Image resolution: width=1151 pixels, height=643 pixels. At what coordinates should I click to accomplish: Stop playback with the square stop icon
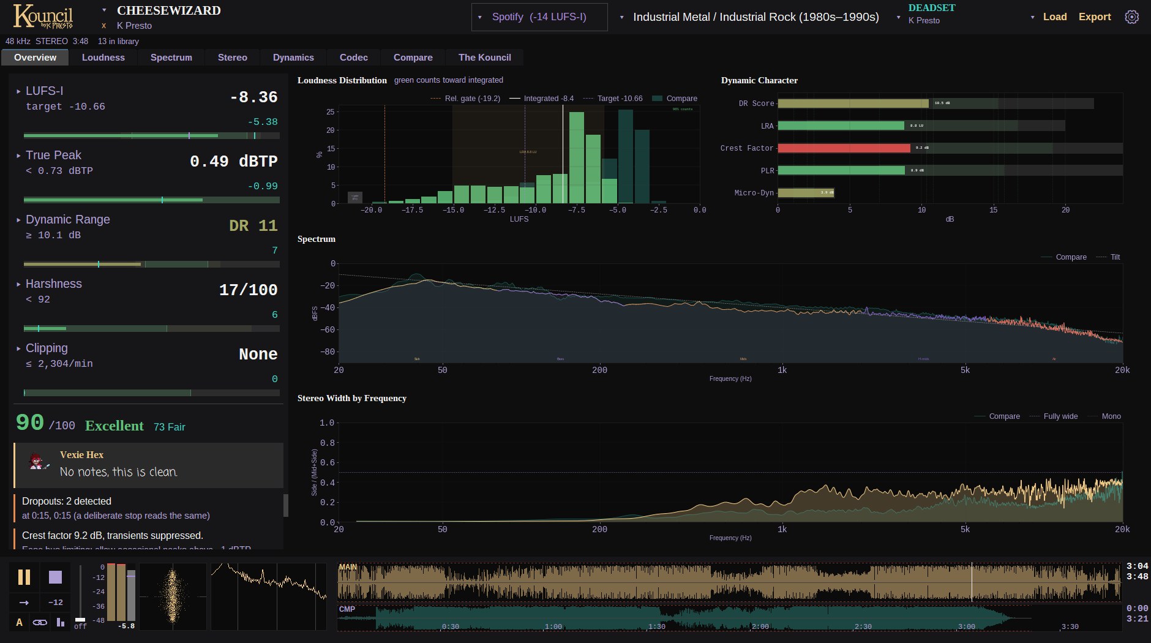pyautogui.click(x=55, y=577)
